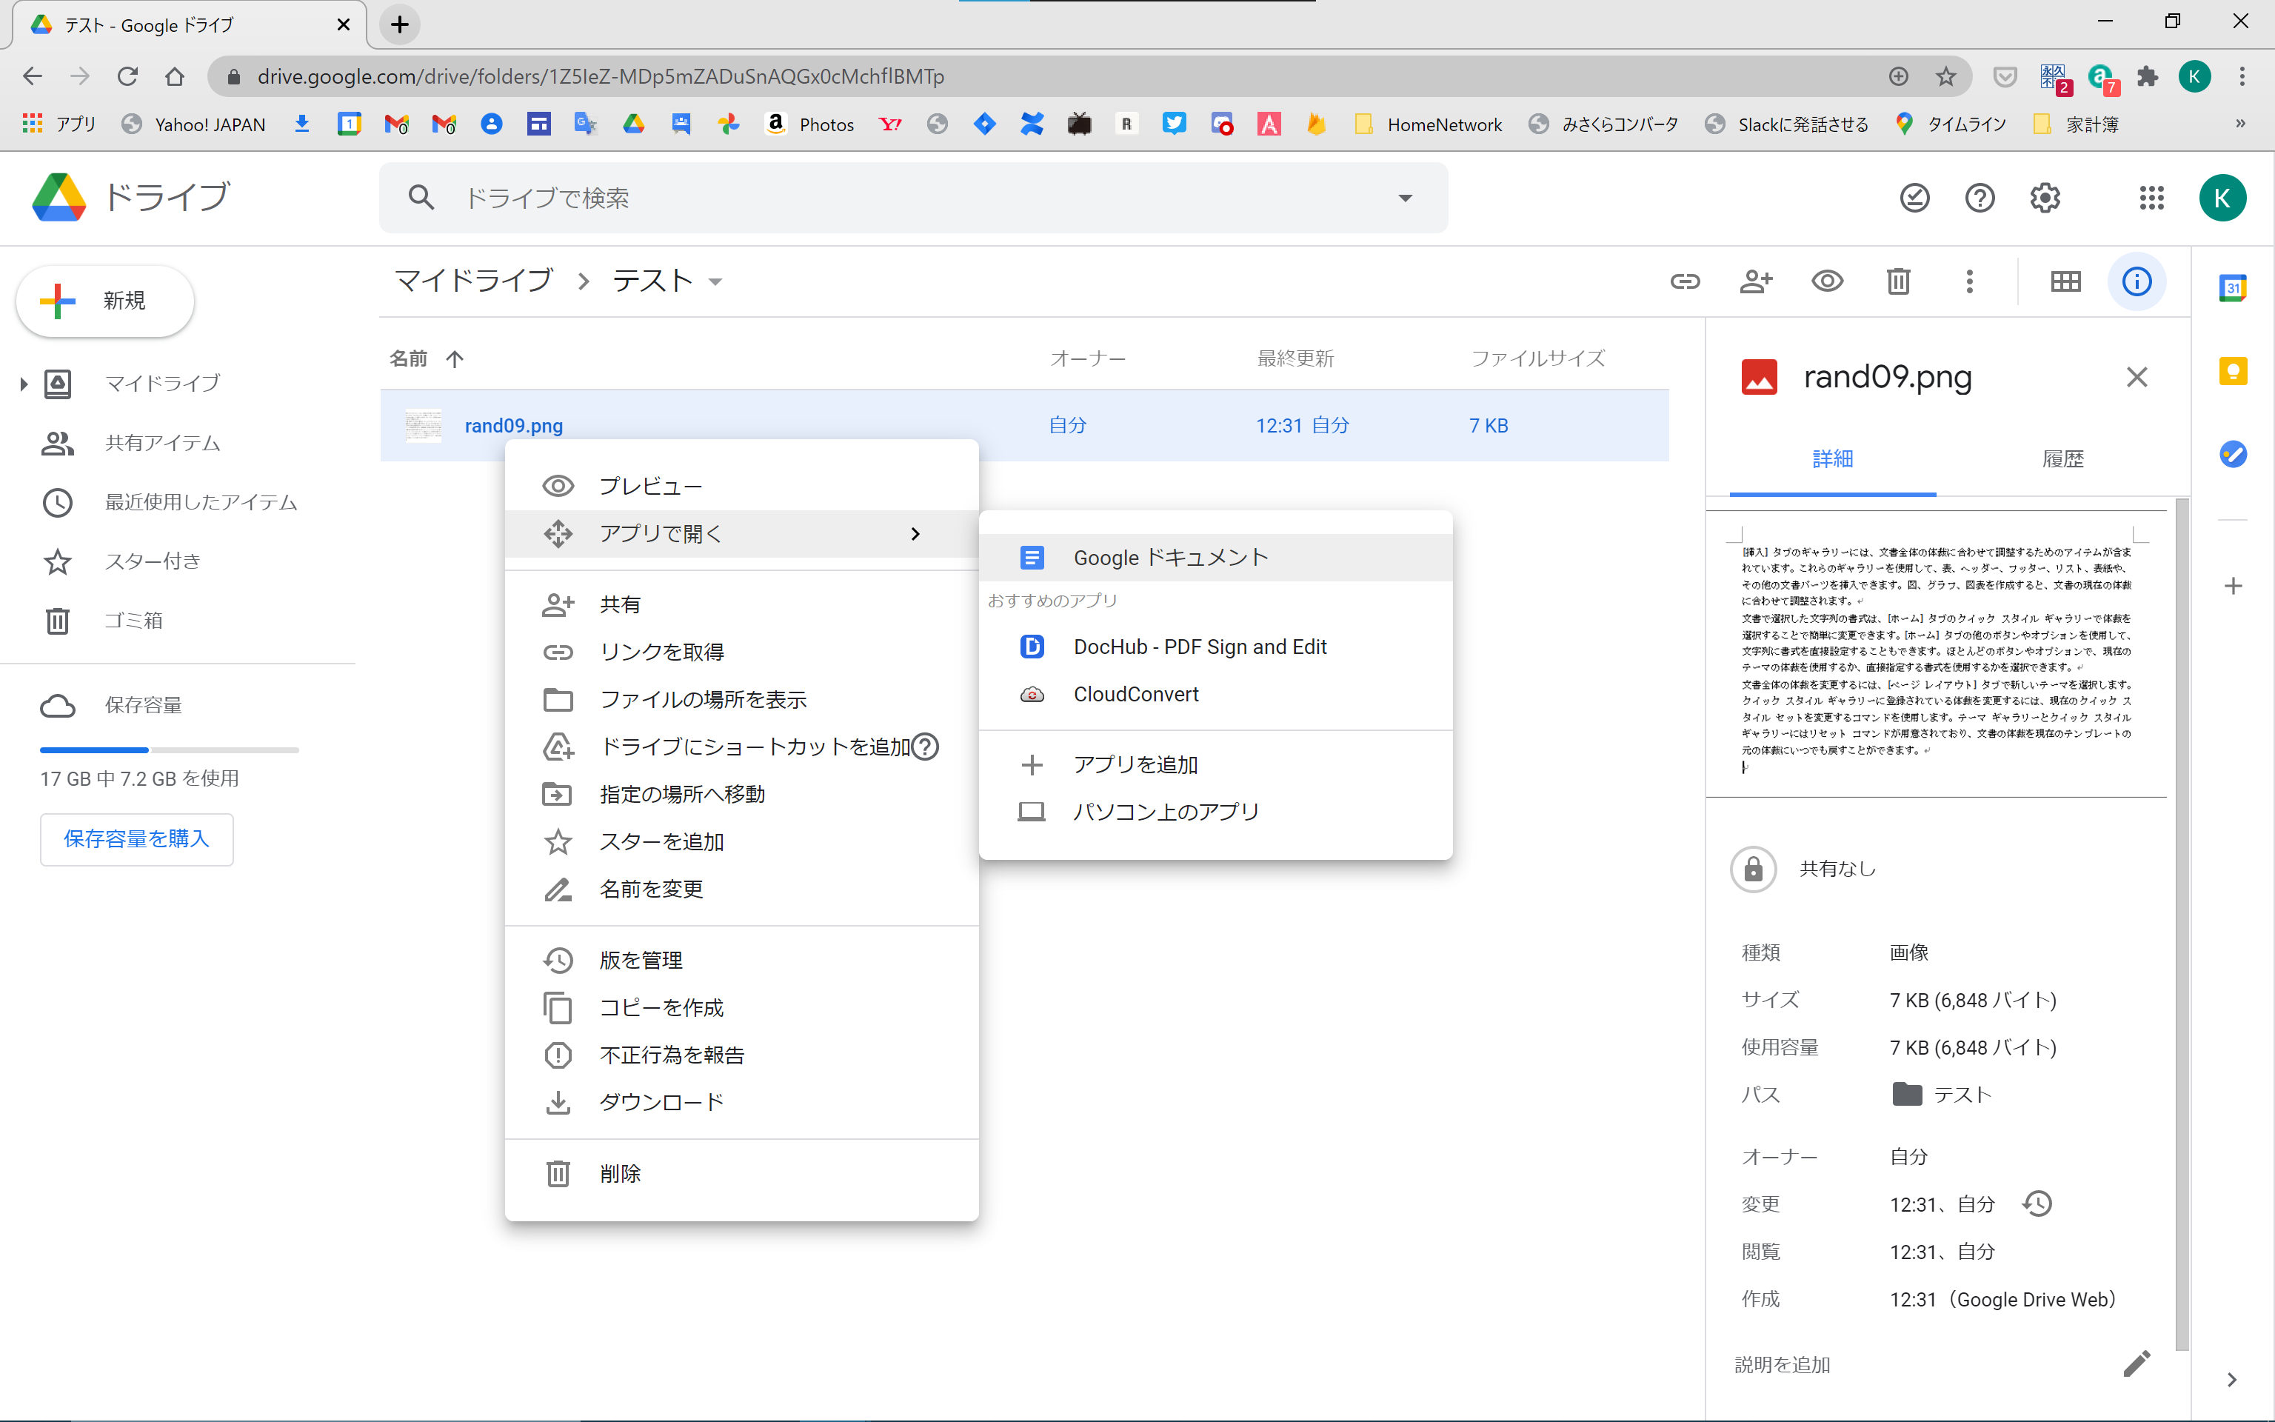Screen dimensions: 2275x1422
Task: Open the share dialog via person-add icon
Action: [1757, 281]
